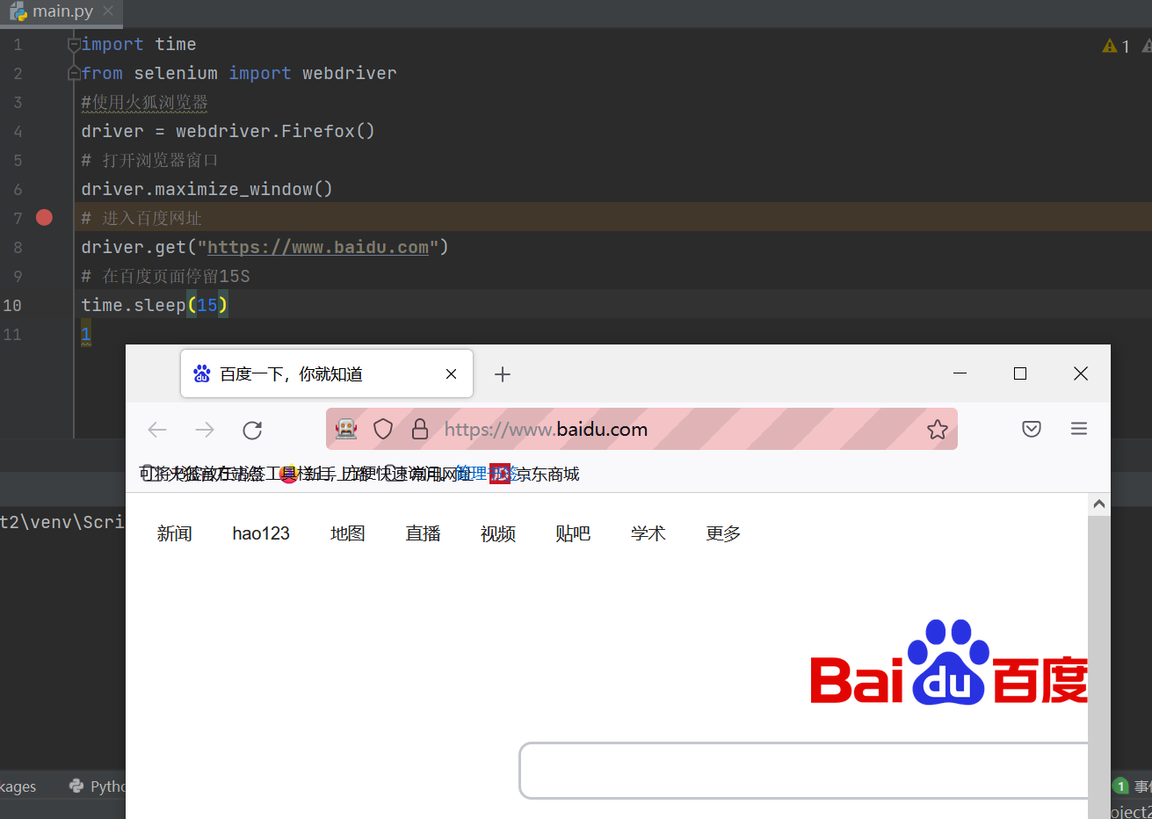The image size is (1152, 819).
Task: Open the Python Console tool window
Action: (98, 786)
